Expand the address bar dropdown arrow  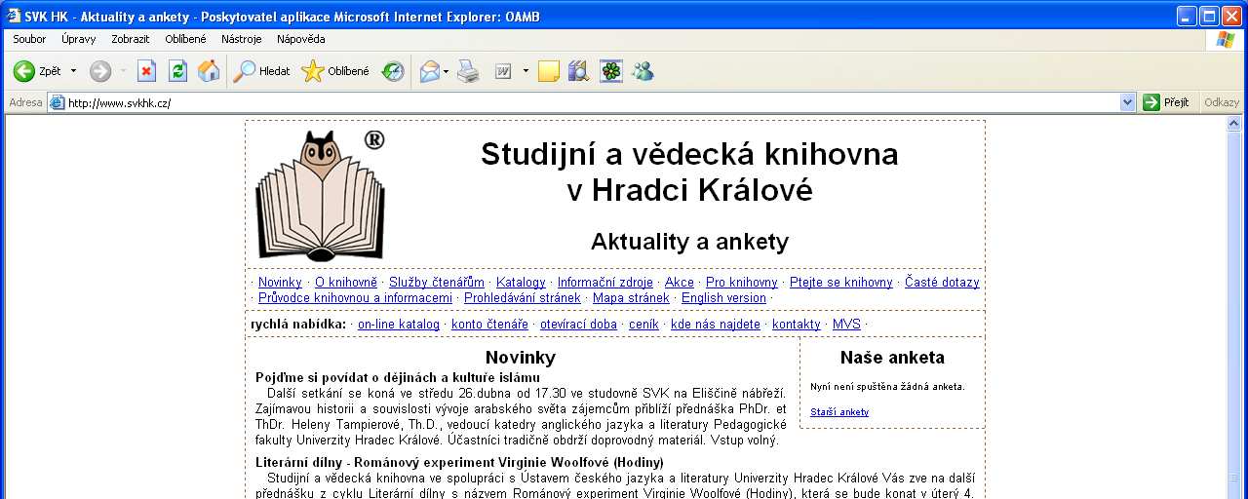(x=1128, y=102)
